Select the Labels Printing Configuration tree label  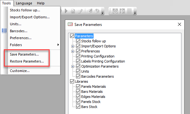[103, 61]
